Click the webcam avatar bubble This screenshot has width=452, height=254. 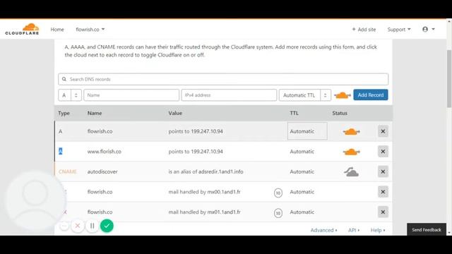tap(35, 201)
